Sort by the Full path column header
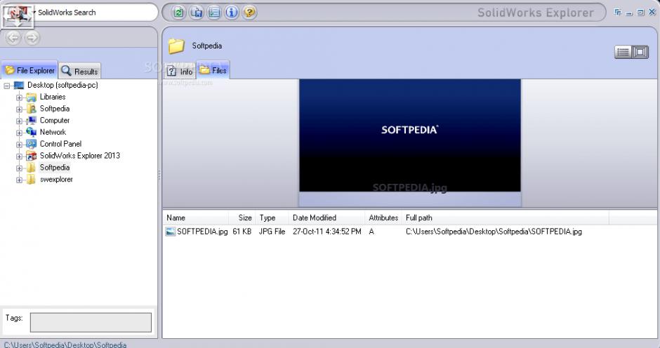The image size is (660, 348). [506, 217]
